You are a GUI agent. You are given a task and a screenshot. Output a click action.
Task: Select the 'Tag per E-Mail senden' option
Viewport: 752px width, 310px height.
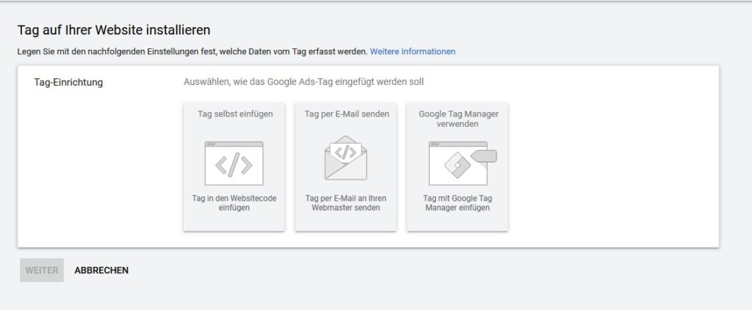coord(347,114)
